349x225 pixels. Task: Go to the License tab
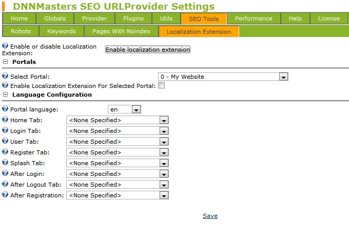tap(329, 18)
